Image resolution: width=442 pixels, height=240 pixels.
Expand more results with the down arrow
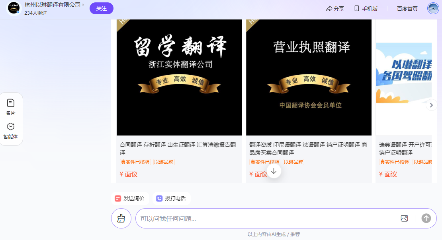[274, 170]
